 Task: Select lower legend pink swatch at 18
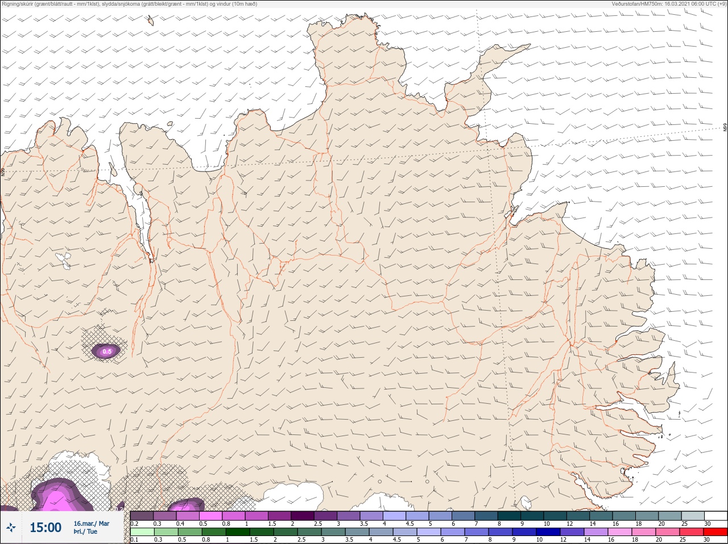644,532
